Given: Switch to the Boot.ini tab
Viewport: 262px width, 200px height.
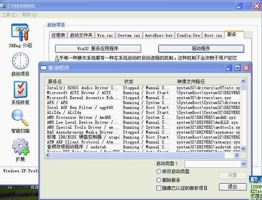Looking at the screenshot, I should tap(213, 35).
